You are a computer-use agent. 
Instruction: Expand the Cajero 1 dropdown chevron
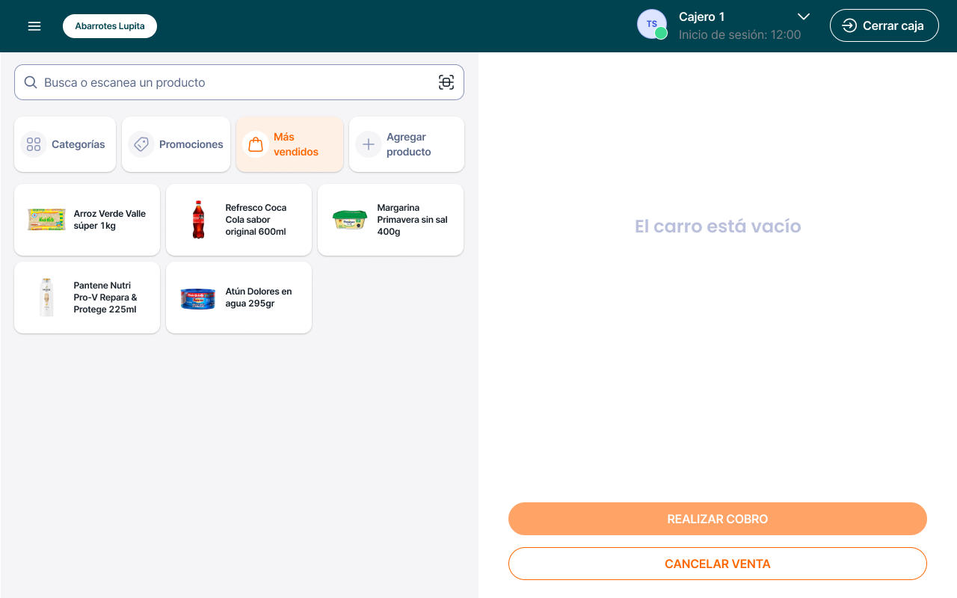click(804, 16)
